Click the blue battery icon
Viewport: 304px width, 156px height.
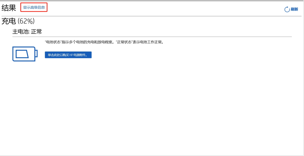(25, 54)
